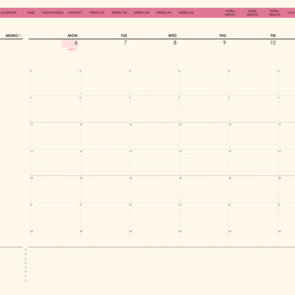Click the 9 o'clock label in Friday column
The image size is (295, 295).
(x=229, y=98)
